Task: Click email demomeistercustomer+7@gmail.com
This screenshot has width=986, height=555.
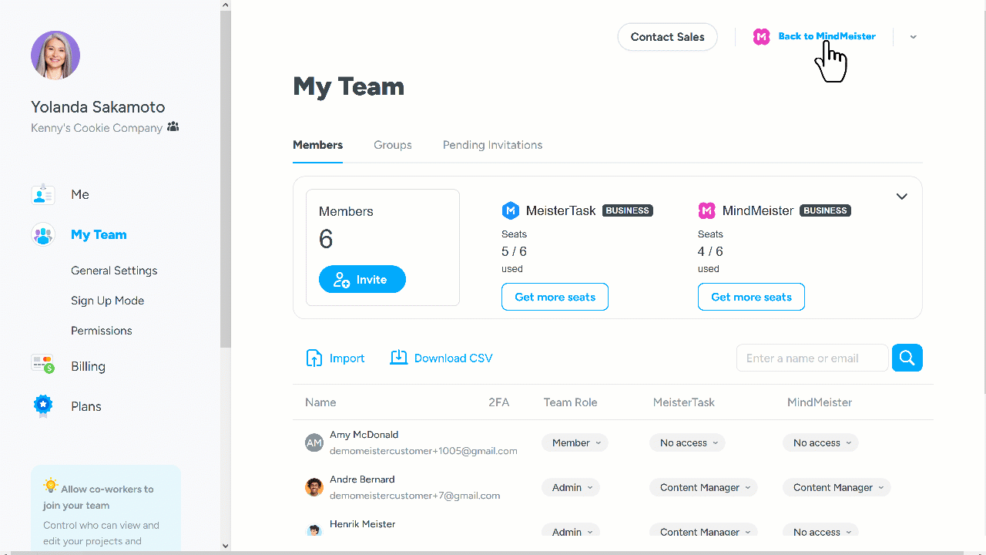Action: point(415,496)
